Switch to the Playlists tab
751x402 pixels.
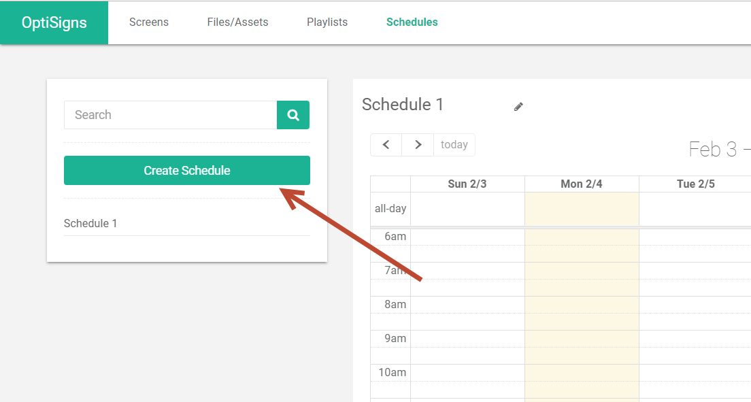(327, 22)
